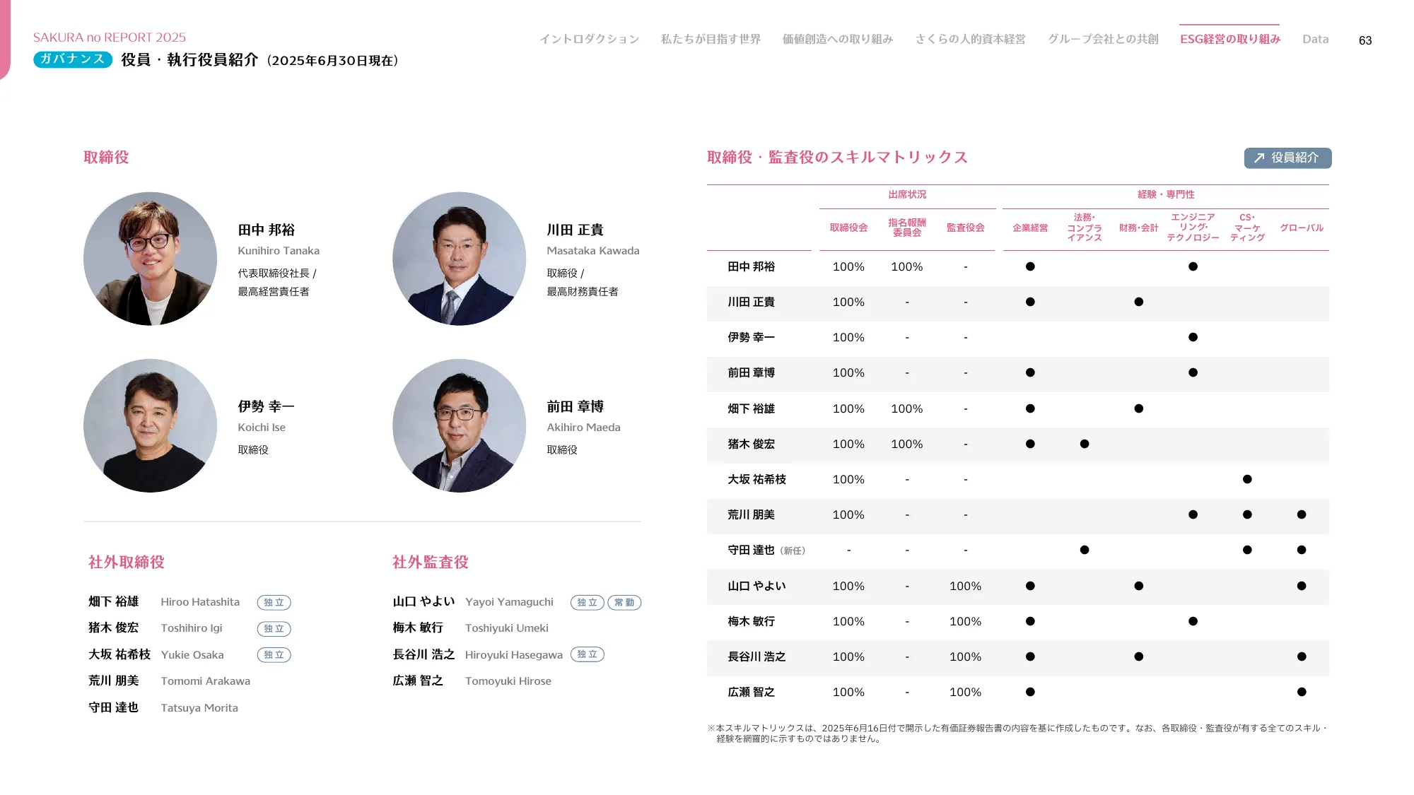Open 価値創造への取り組み section
The width and height of the screenshot is (1414, 795).
pyautogui.click(x=838, y=39)
